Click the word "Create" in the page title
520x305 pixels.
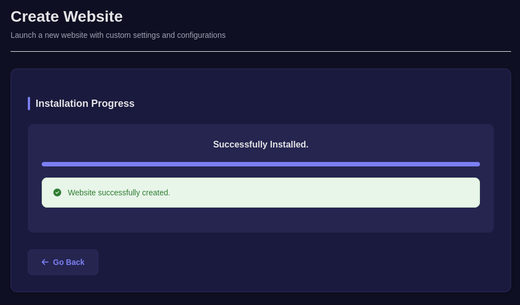(x=34, y=17)
